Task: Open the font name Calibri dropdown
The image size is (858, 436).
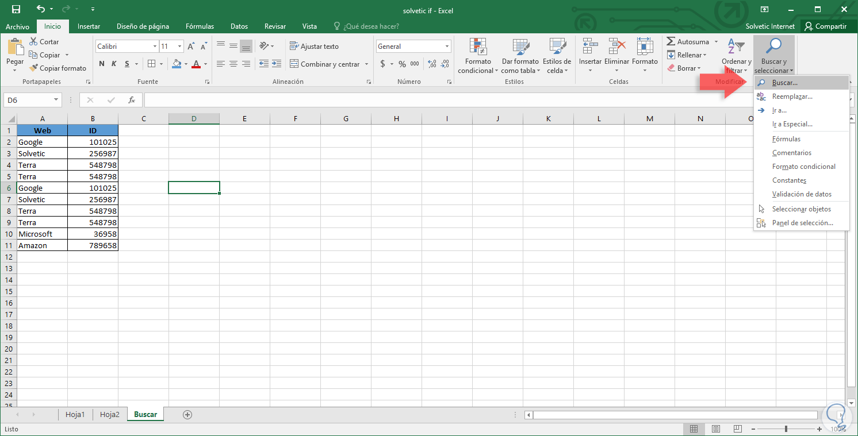Action: coord(155,47)
